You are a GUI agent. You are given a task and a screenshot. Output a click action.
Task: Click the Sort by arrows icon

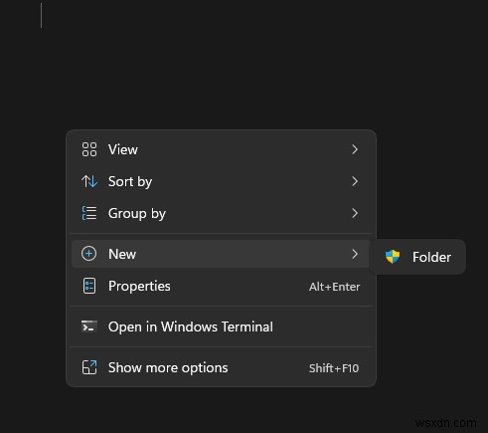click(x=89, y=181)
